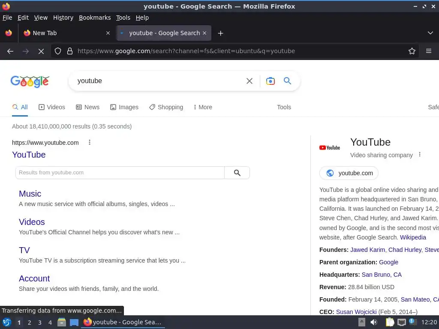Switch to the Images search tab
The width and height of the screenshot is (439, 329).
[124, 107]
